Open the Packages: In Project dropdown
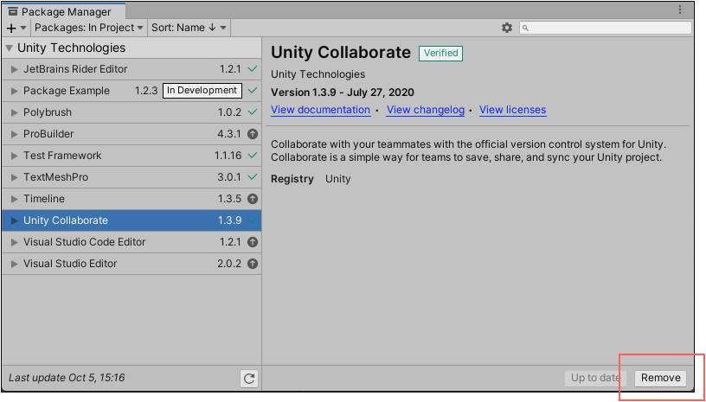Image resolution: width=706 pixels, height=402 pixels. pyautogui.click(x=88, y=28)
